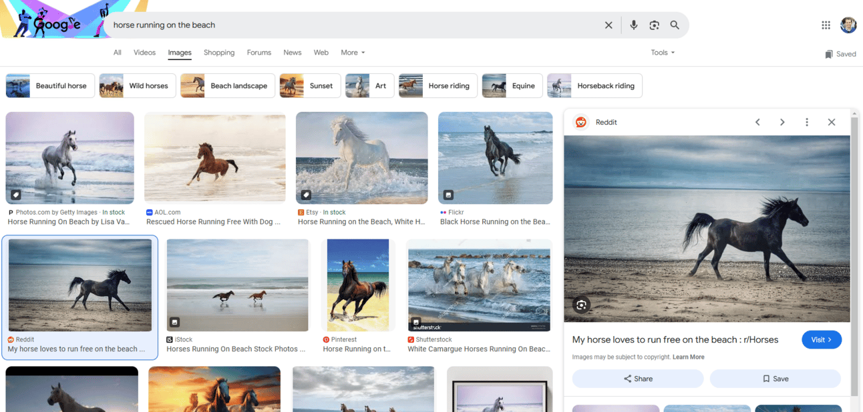
Task: Filter by Art chip
Action: [x=369, y=86]
